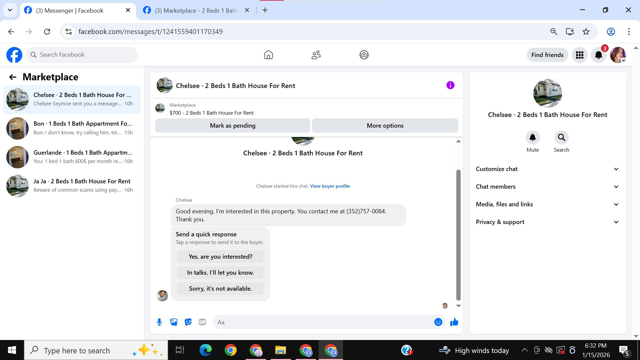Viewport: 640px width, 360px height.
Task: Mute this chat with the bell icon
Action: [x=532, y=137]
